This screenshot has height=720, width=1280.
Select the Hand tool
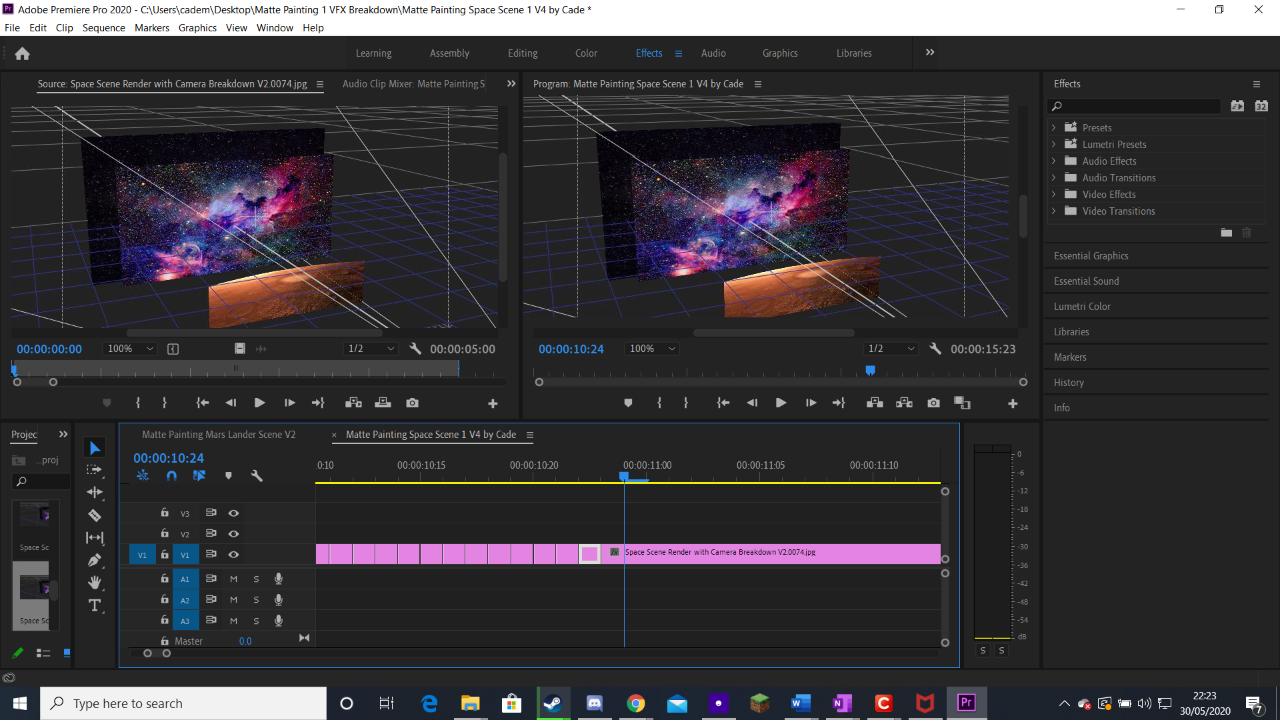pyautogui.click(x=95, y=583)
